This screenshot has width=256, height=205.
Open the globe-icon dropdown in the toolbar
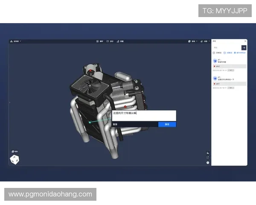tap(192, 41)
